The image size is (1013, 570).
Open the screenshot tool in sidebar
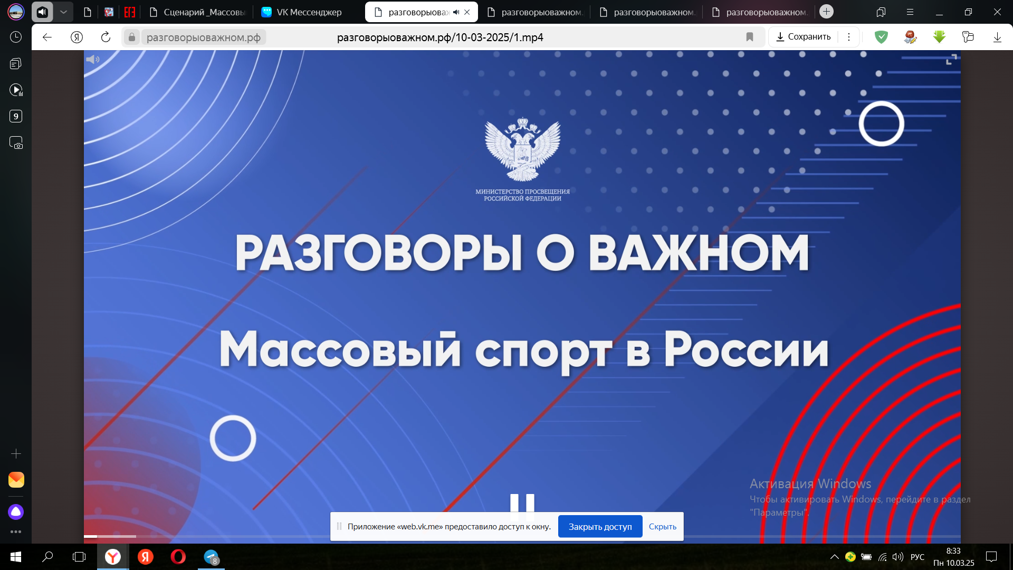point(16,143)
